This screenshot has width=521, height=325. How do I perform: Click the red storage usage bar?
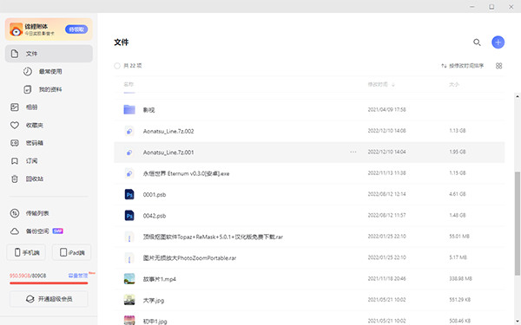[x=49, y=283]
